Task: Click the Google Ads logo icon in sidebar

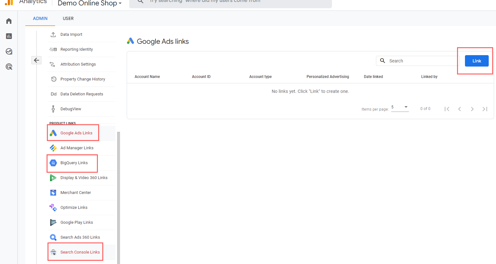Action: point(53,133)
